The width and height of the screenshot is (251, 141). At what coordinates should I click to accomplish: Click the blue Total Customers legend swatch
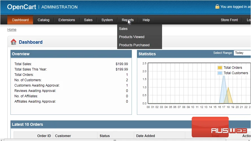coord(220,73)
